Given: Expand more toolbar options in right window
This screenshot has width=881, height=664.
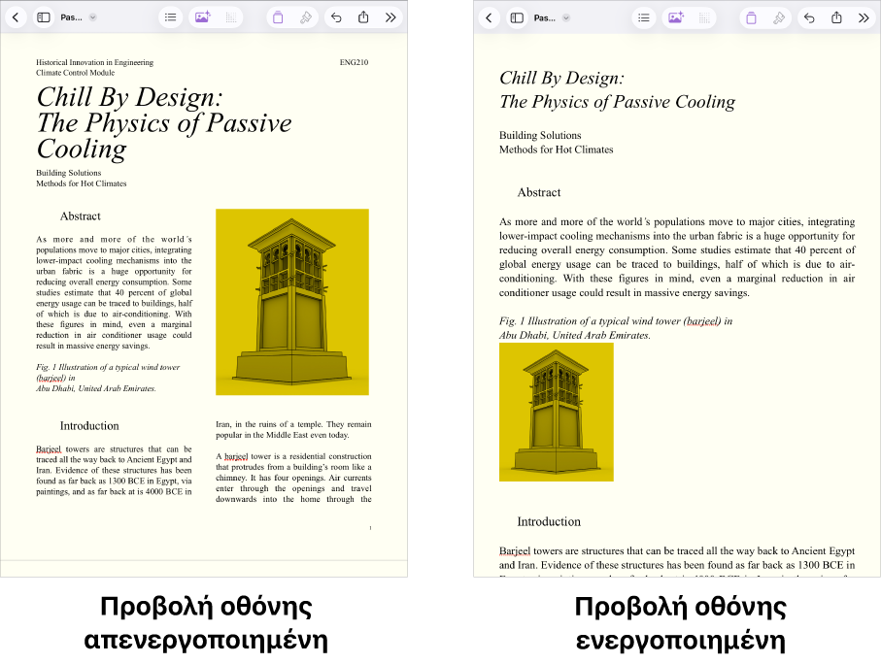Looking at the screenshot, I should tap(864, 17).
